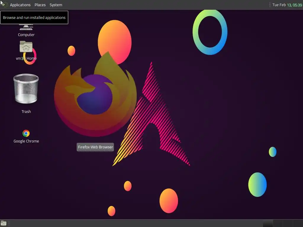This screenshot has height=227, width=303.
Task: Select the Computer desktop icon
Action: 26,30
